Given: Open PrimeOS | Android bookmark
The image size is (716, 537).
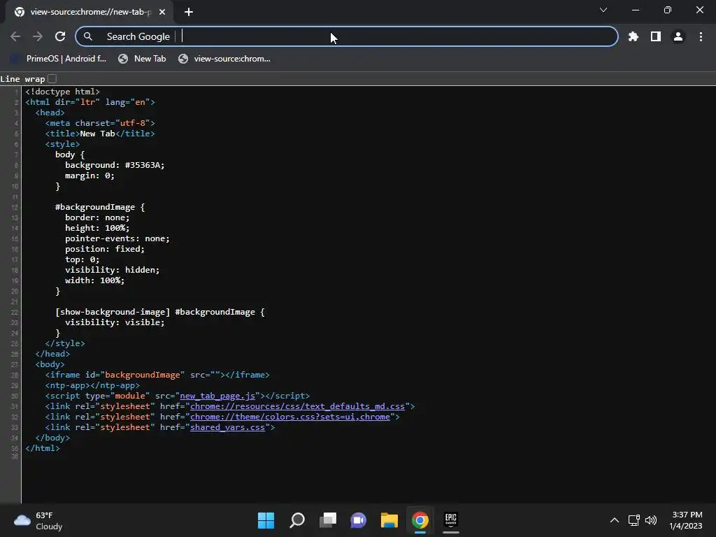Looking at the screenshot, I should click(x=59, y=59).
